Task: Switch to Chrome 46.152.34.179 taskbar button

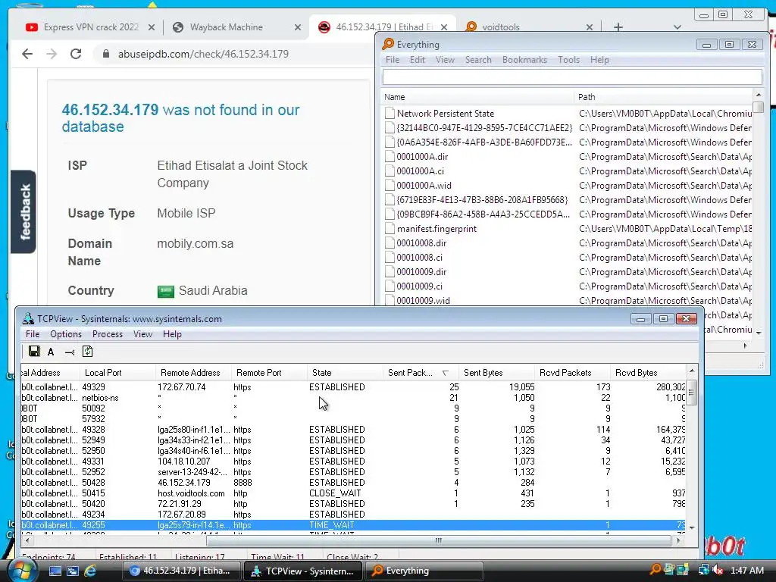Action: pyautogui.click(x=181, y=571)
